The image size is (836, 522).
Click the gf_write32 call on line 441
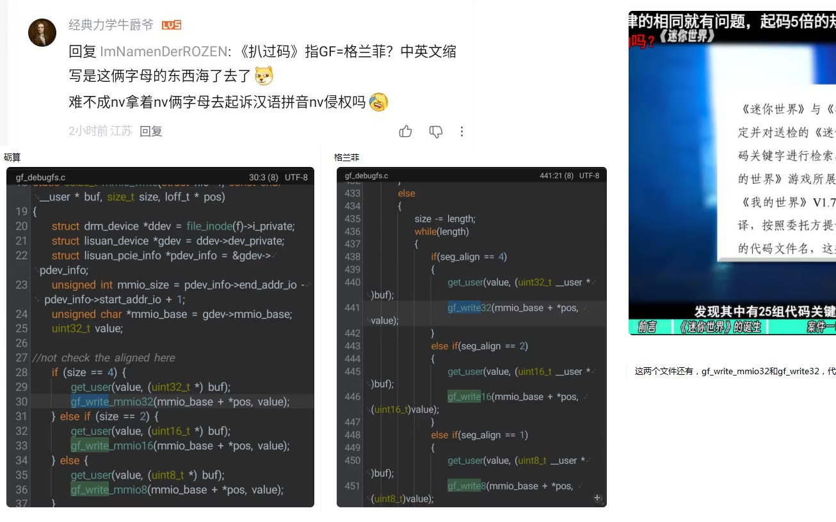[x=469, y=308]
